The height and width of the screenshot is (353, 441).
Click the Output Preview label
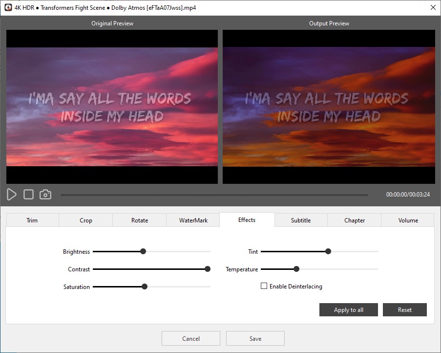(x=329, y=23)
